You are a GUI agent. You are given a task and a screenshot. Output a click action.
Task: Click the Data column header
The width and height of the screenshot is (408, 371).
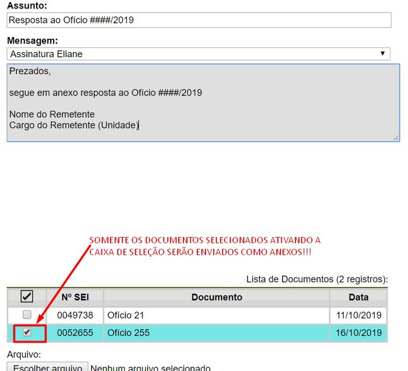(359, 297)
